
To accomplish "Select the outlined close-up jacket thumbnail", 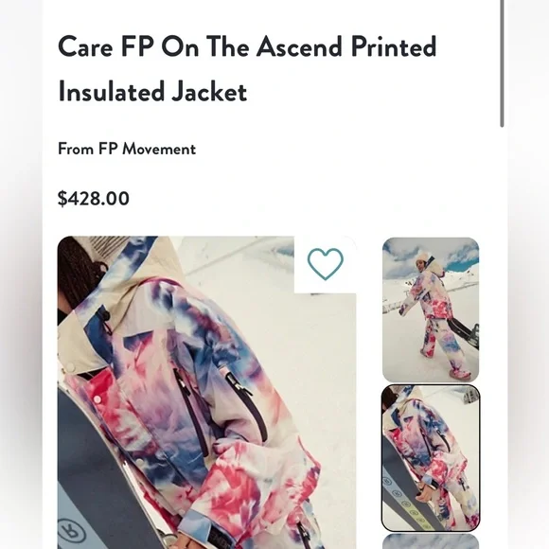I will point(431,458).
